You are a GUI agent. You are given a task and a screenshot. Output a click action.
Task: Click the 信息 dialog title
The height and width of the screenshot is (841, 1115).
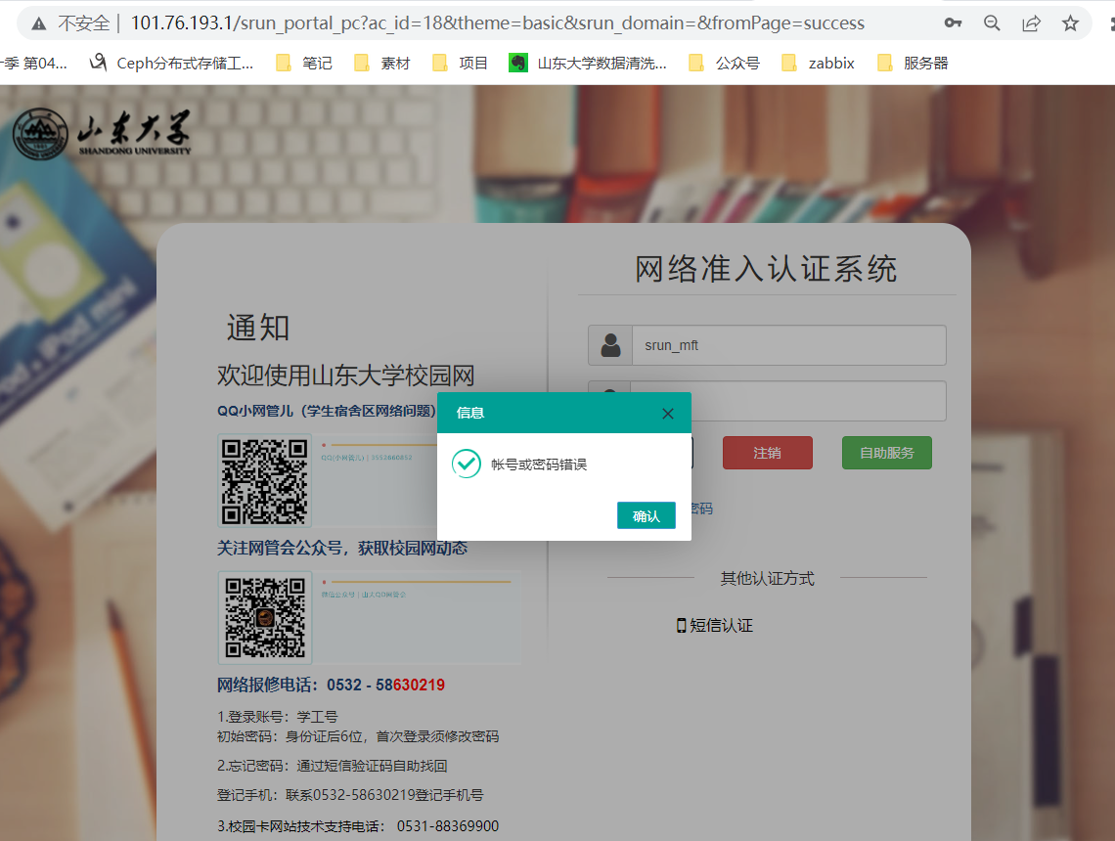tap(470, 413)
